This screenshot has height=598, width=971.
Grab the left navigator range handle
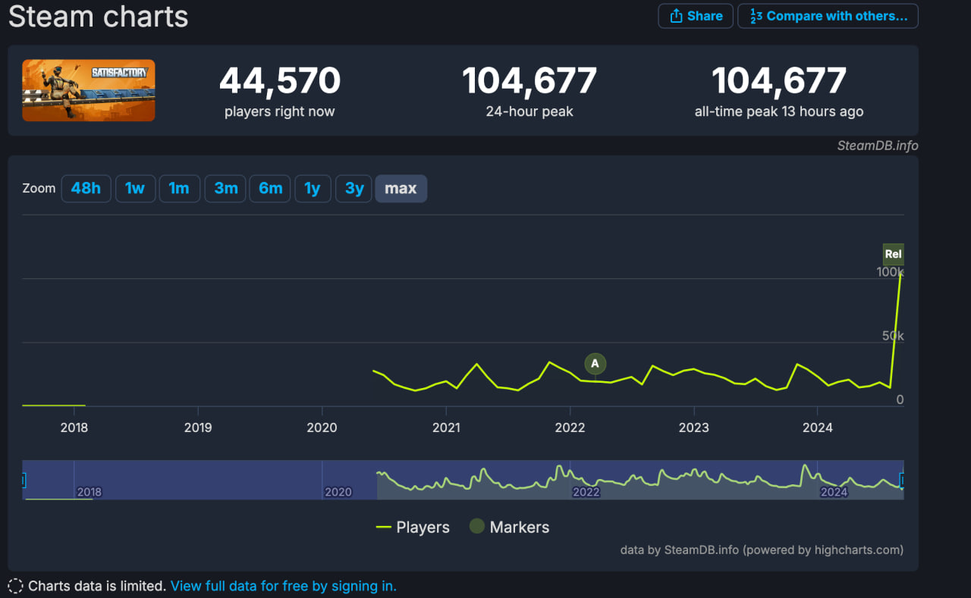pyautogui.click(x=23, y=480)
